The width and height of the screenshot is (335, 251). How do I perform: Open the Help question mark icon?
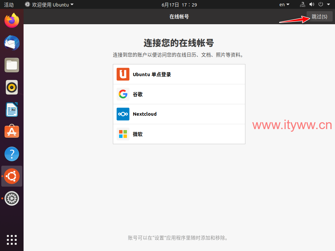[x=12, y=154]
